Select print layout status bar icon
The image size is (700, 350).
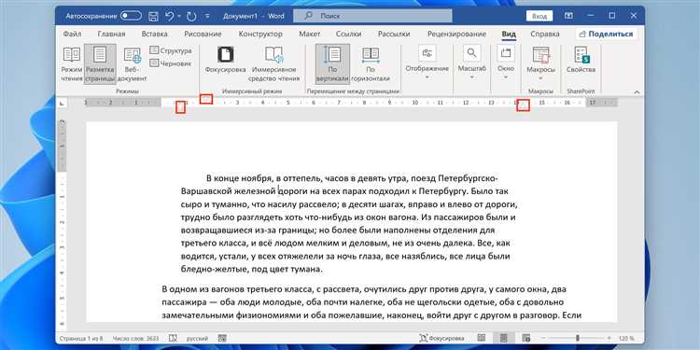point(504,338)
